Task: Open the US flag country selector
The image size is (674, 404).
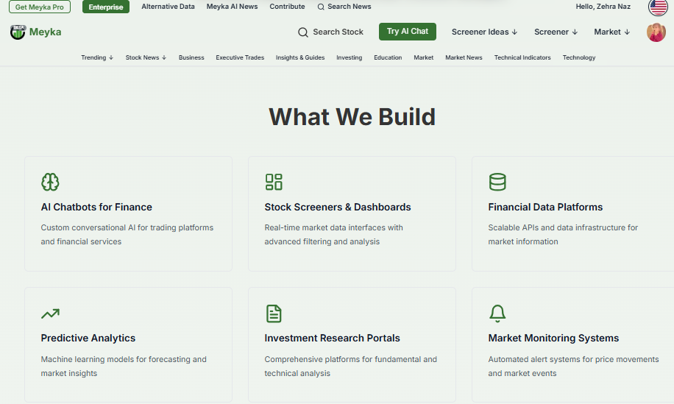Action: pyautogui.click(x=657, y=7)
